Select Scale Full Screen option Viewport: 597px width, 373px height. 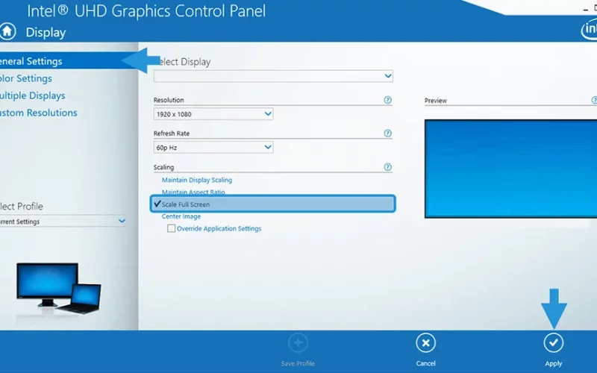273,204
